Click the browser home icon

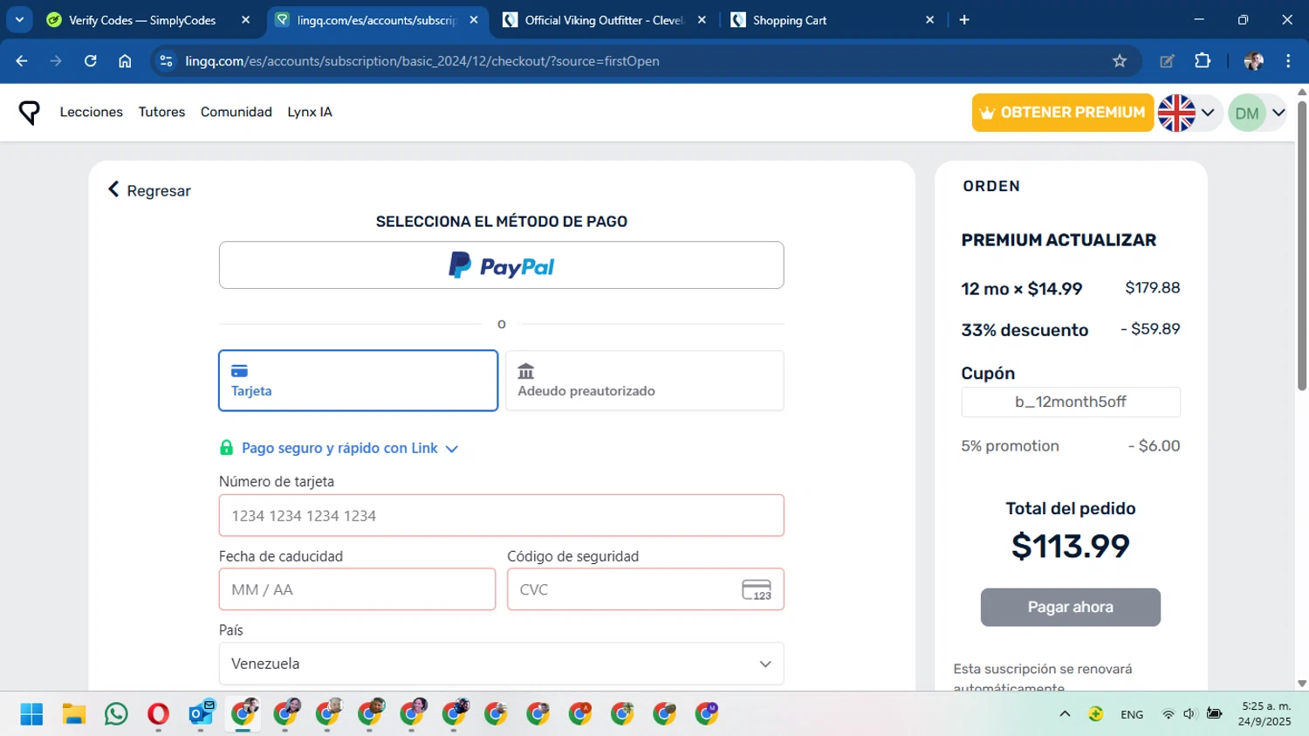[x=125, y=61]
